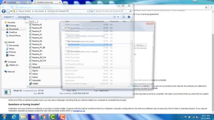Click the Explorer Back arrow button

tap(4, 11)
